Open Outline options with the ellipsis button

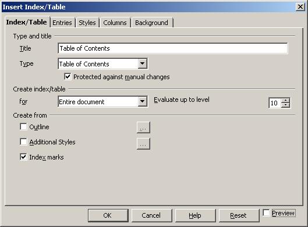tap(143, 127)
